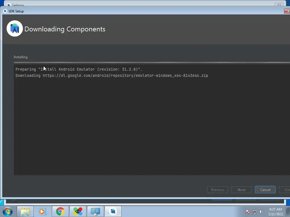
Task: Close the Settings window behind
Action: (x=279, y=5)
